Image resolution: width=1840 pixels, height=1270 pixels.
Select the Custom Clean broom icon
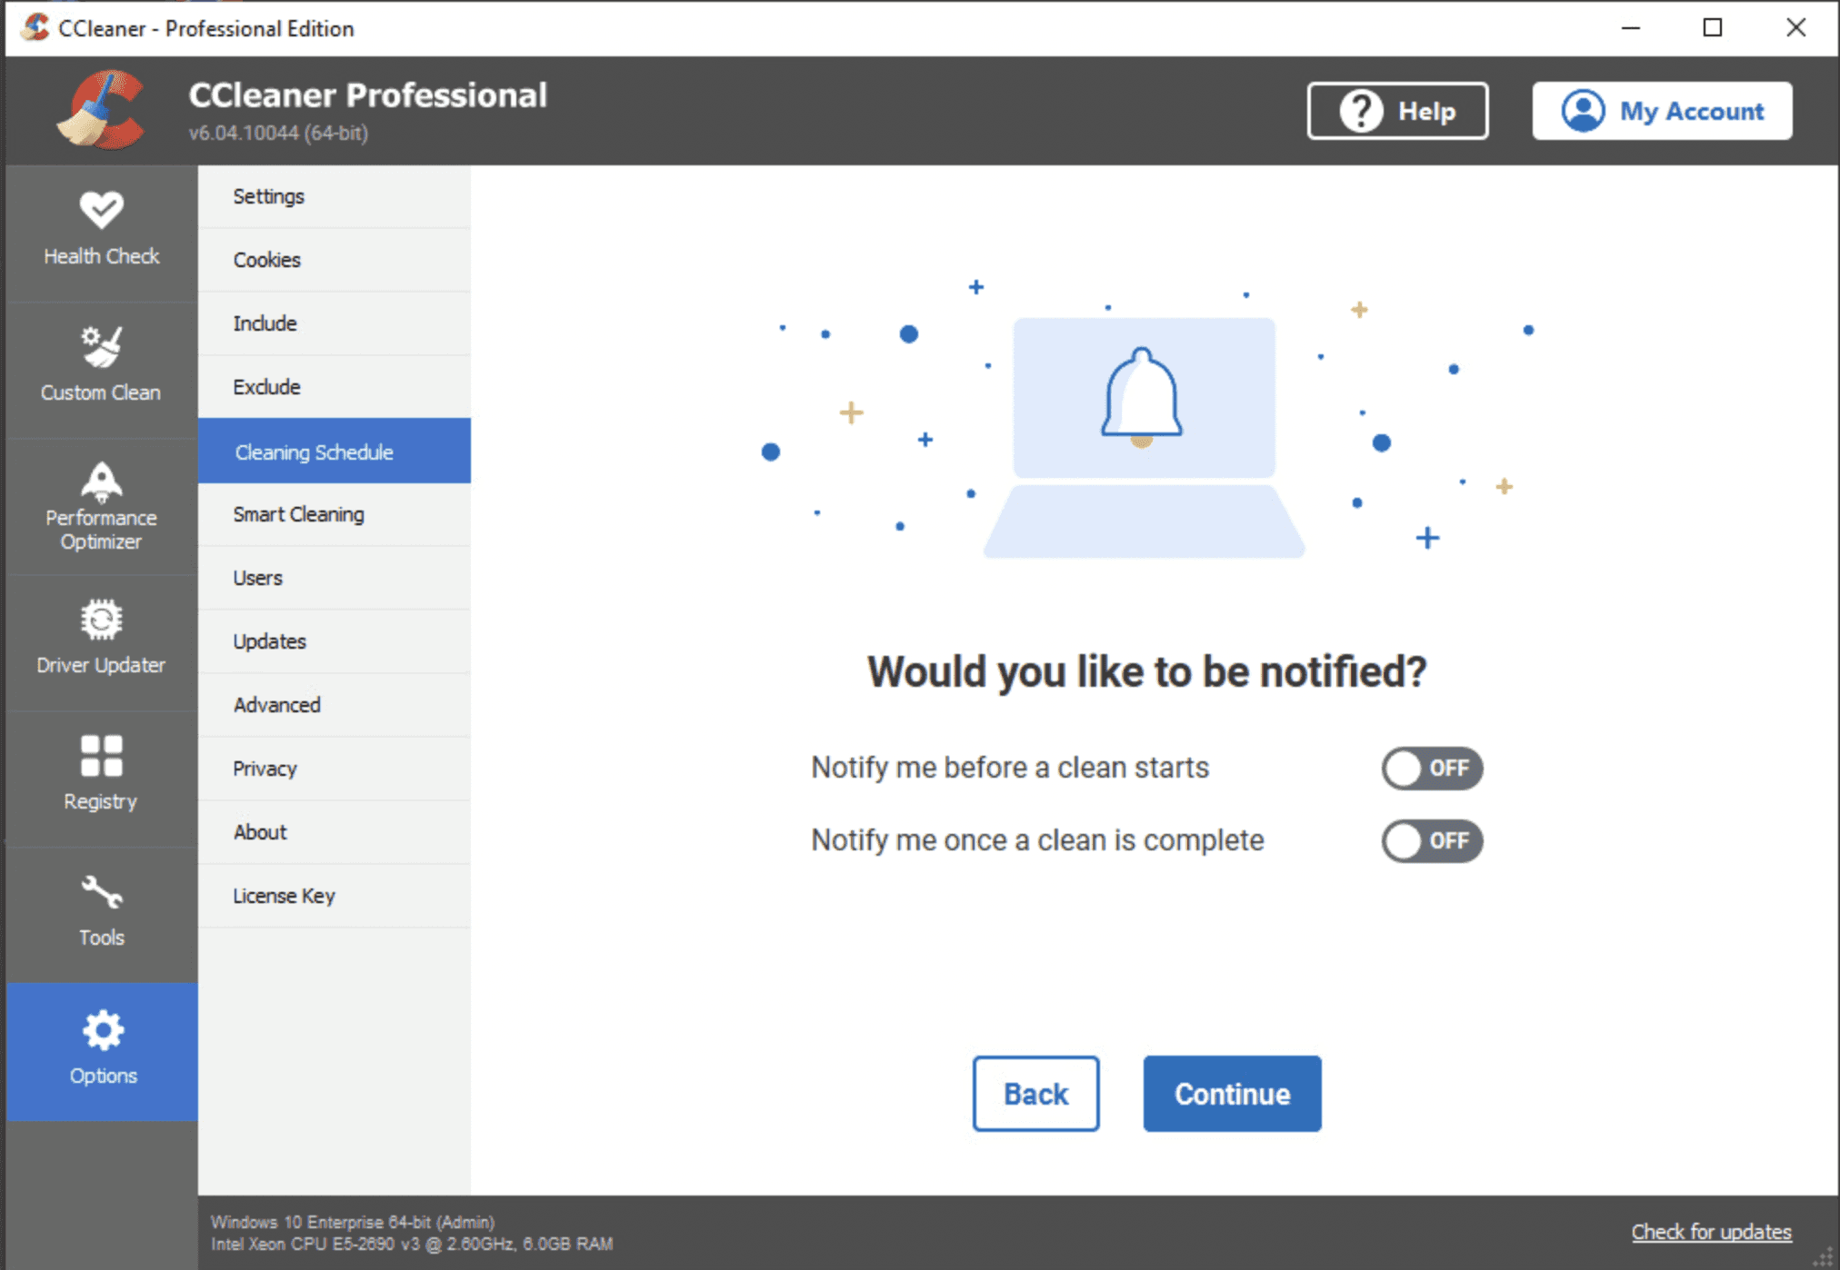(x=101, y=347)
